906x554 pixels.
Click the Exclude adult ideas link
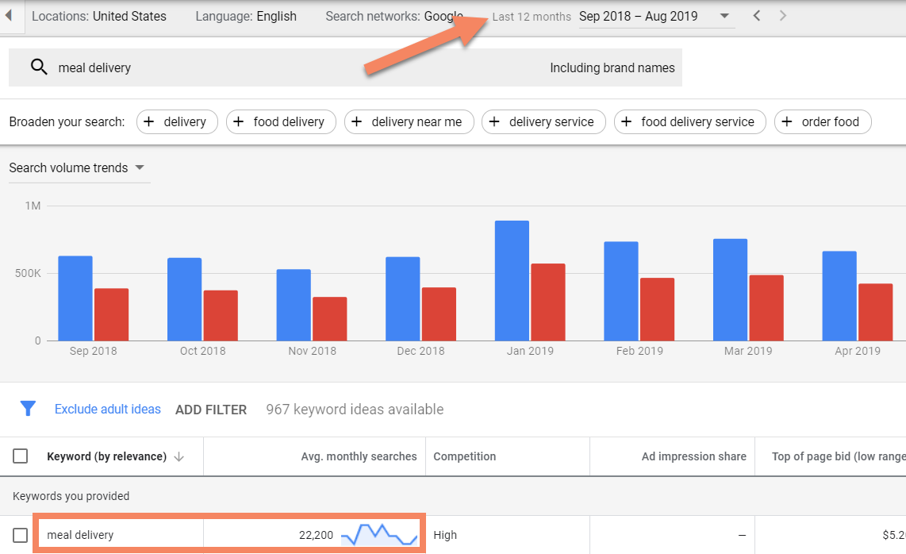[x=107, y=410]
